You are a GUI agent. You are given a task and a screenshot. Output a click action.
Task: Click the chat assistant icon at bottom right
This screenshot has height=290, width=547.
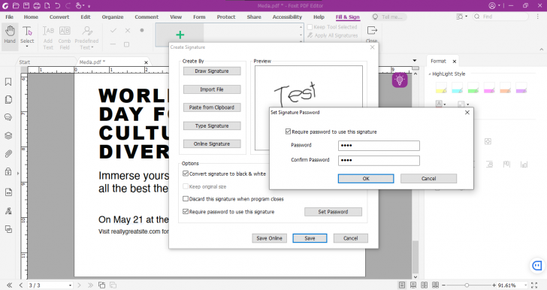tap(537, 265)
